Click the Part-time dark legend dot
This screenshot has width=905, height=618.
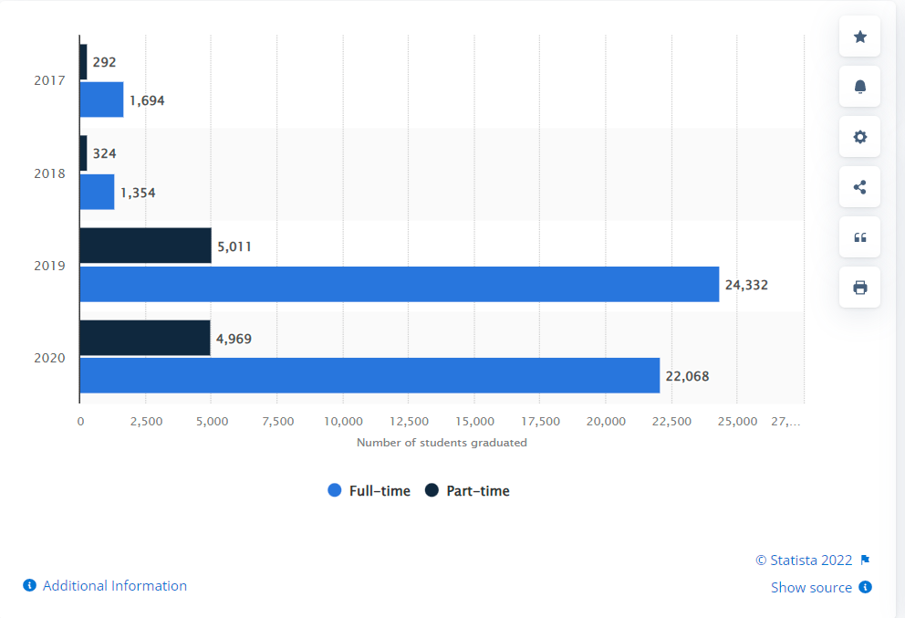tap(432, 491)
